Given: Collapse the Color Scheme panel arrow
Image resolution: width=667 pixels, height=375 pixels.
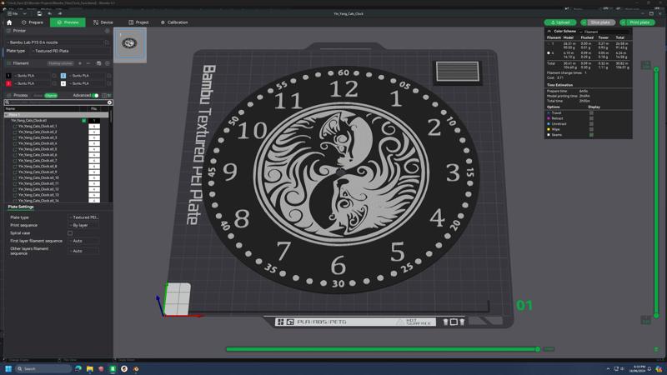Looking at the screenshot, I should pos(549,32).
